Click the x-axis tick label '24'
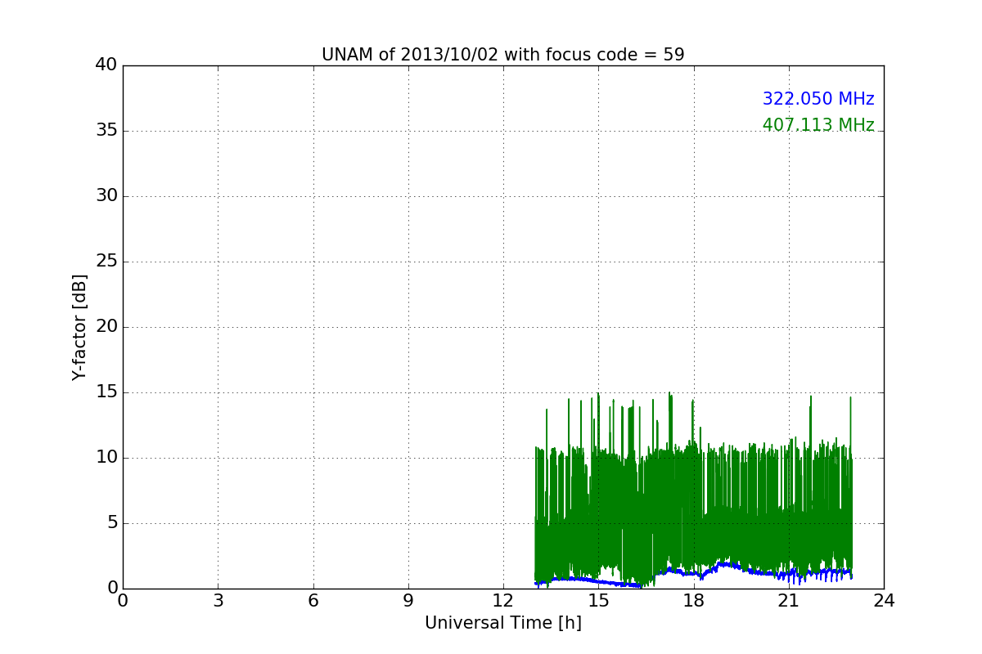The width and height of the screenshot is (982, 654). click(x=884, y=601)
